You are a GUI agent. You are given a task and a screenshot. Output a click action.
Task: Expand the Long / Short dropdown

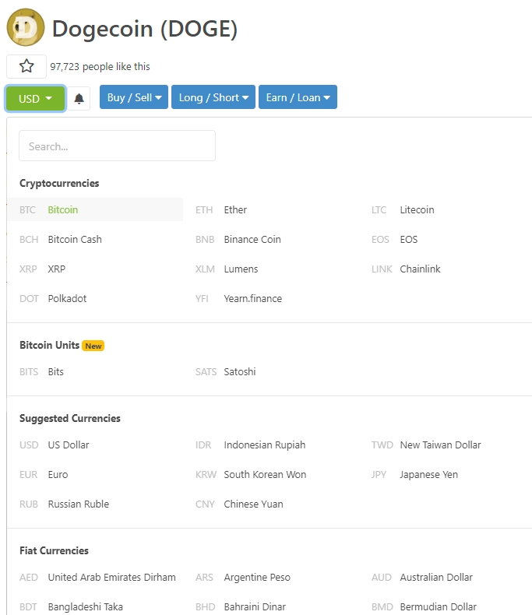[213, 97]
